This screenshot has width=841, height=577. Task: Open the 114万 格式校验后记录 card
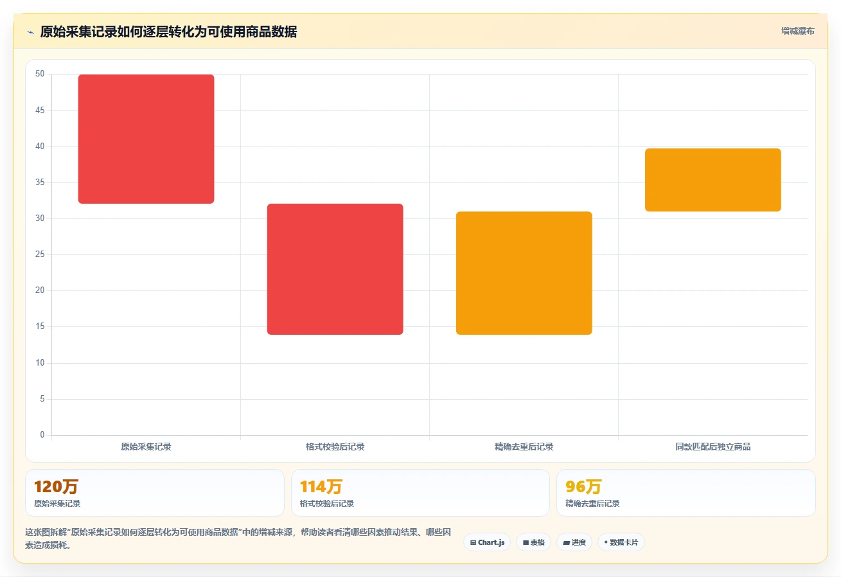420,493
